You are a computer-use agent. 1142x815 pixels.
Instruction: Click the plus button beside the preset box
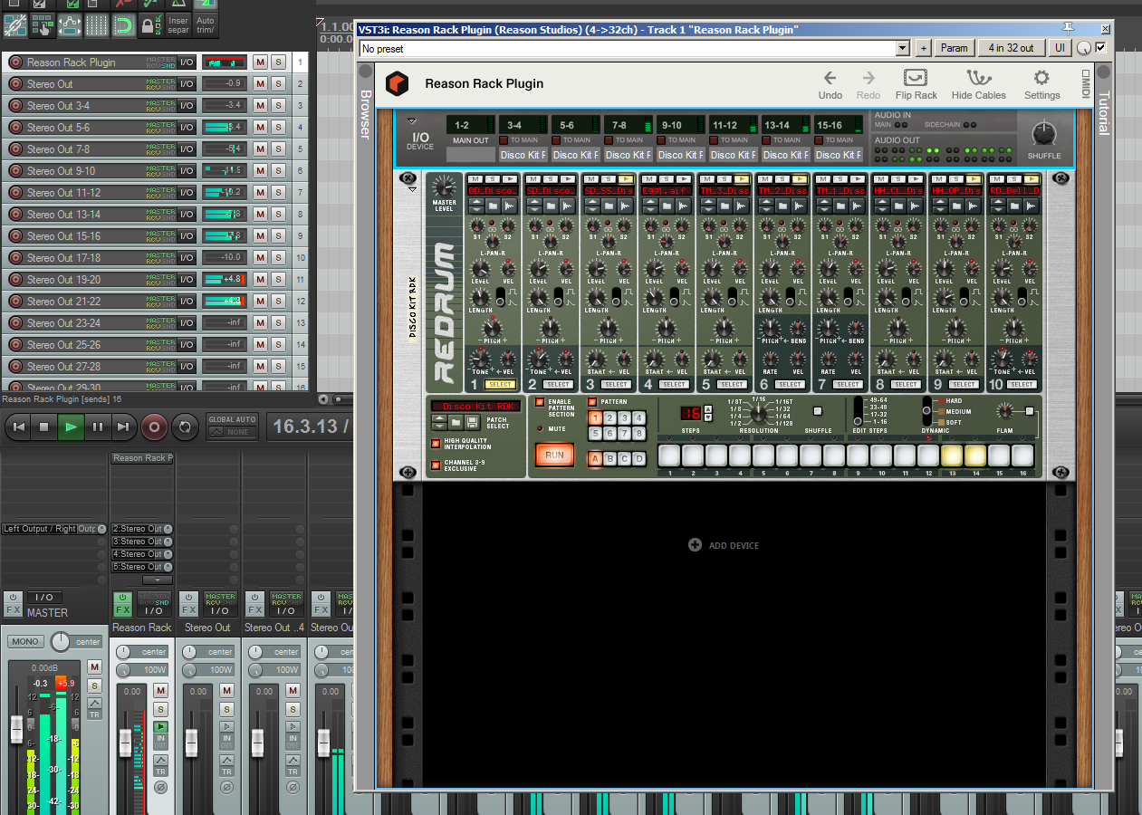924,48
